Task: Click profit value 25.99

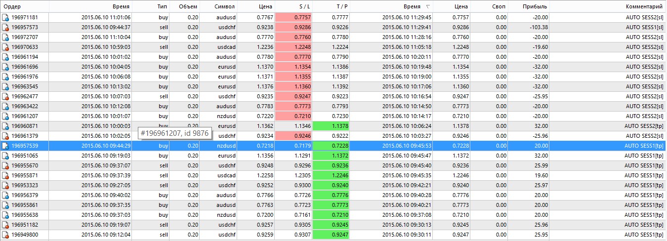Action: (x=541, y=165)
